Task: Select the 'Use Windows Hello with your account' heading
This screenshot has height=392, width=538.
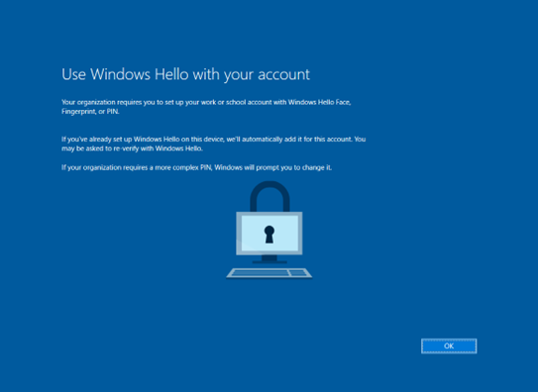Action: (185, 74)
